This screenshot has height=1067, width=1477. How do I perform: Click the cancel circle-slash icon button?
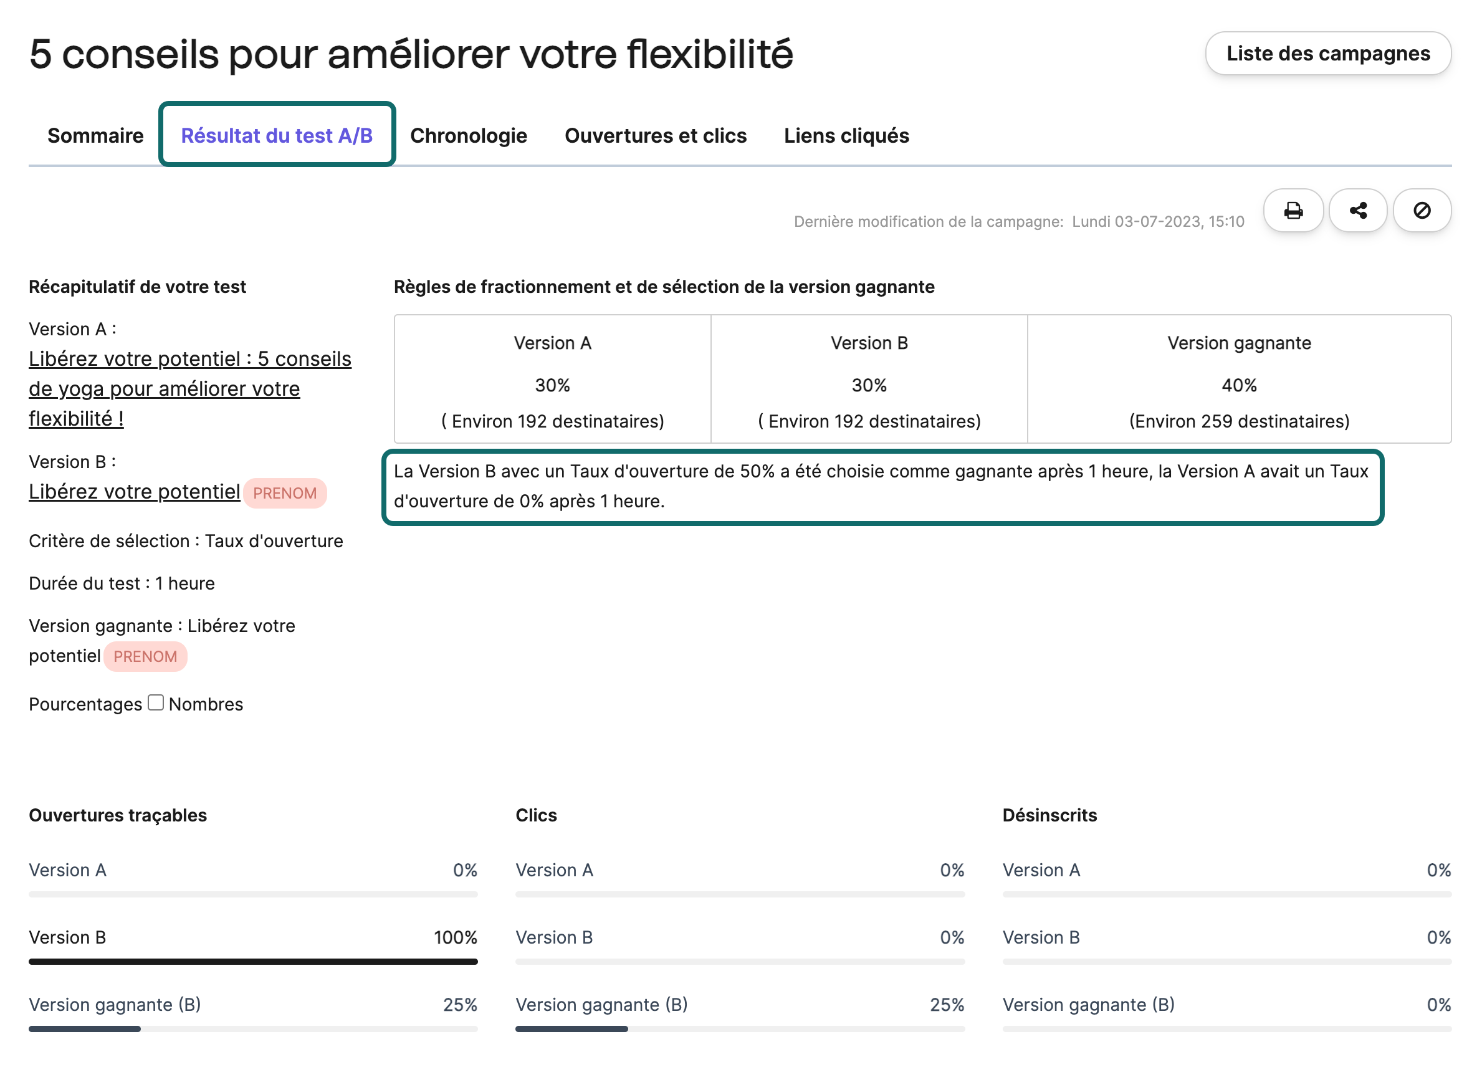1422,211
